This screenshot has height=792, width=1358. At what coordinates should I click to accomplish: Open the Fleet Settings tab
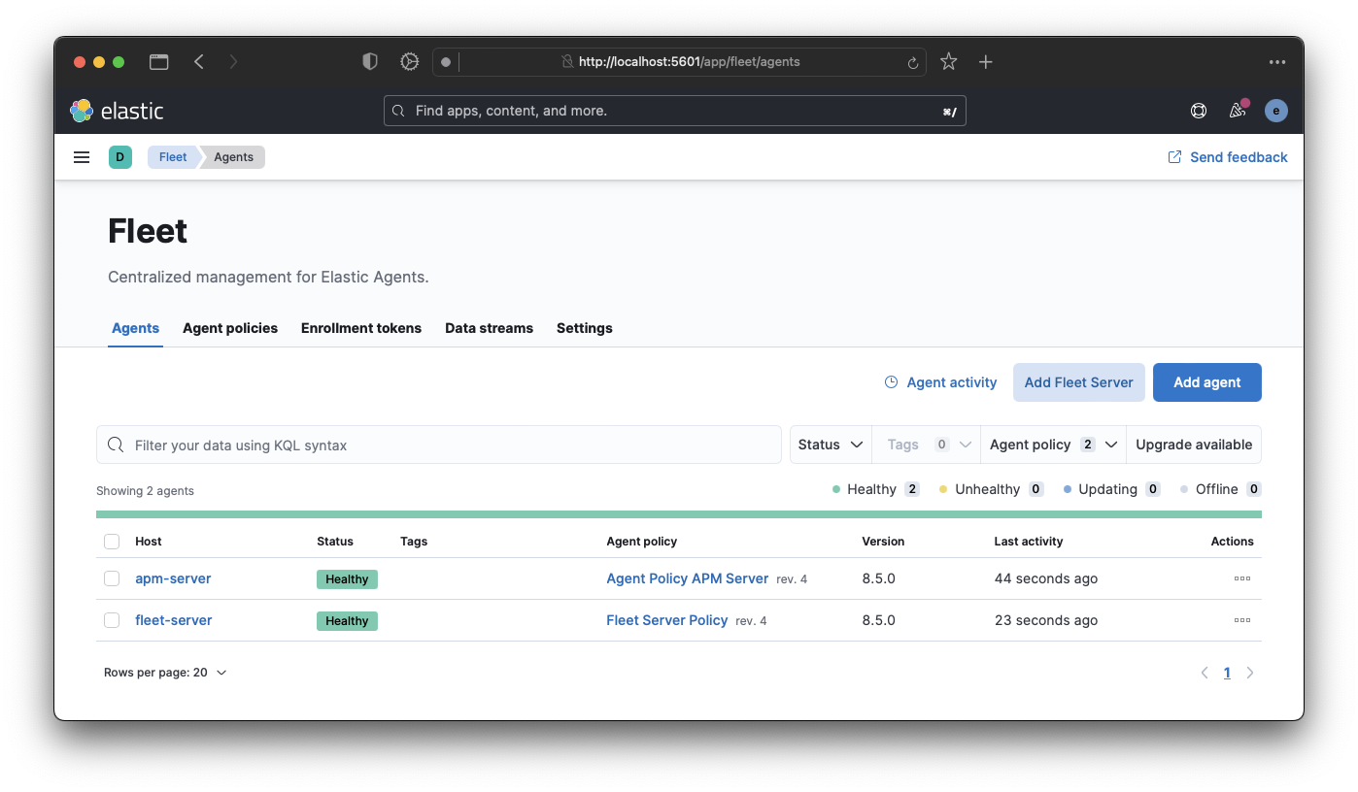(x=585, y=328)
